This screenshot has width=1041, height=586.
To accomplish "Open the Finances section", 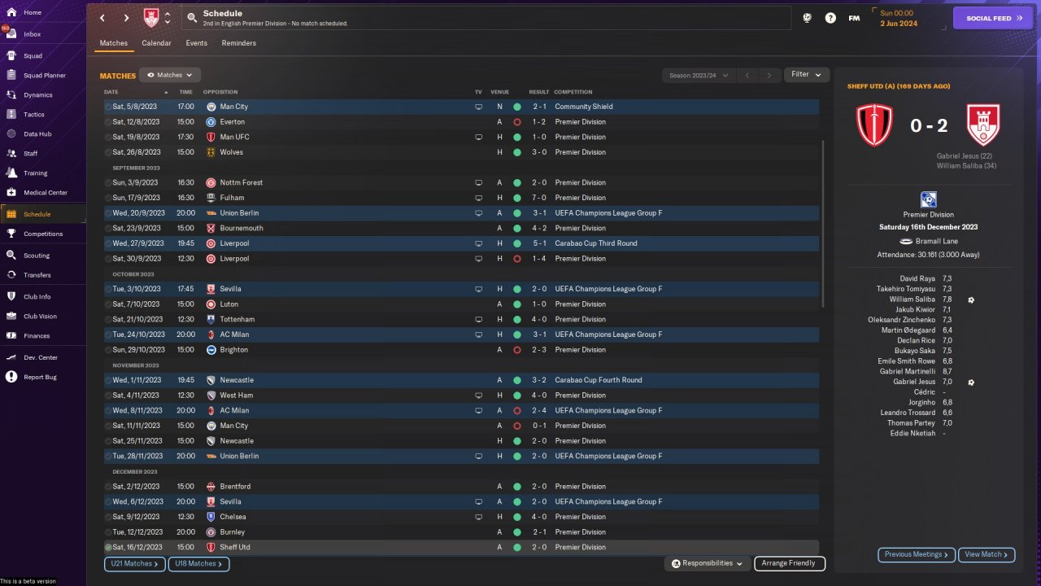I will click(x=37, y=336).
